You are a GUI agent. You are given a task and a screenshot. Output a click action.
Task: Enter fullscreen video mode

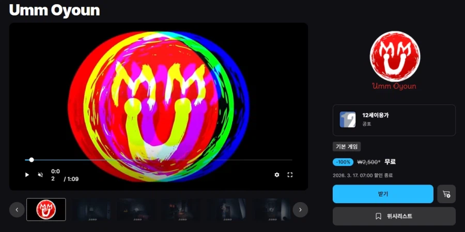tap(290, 175)
